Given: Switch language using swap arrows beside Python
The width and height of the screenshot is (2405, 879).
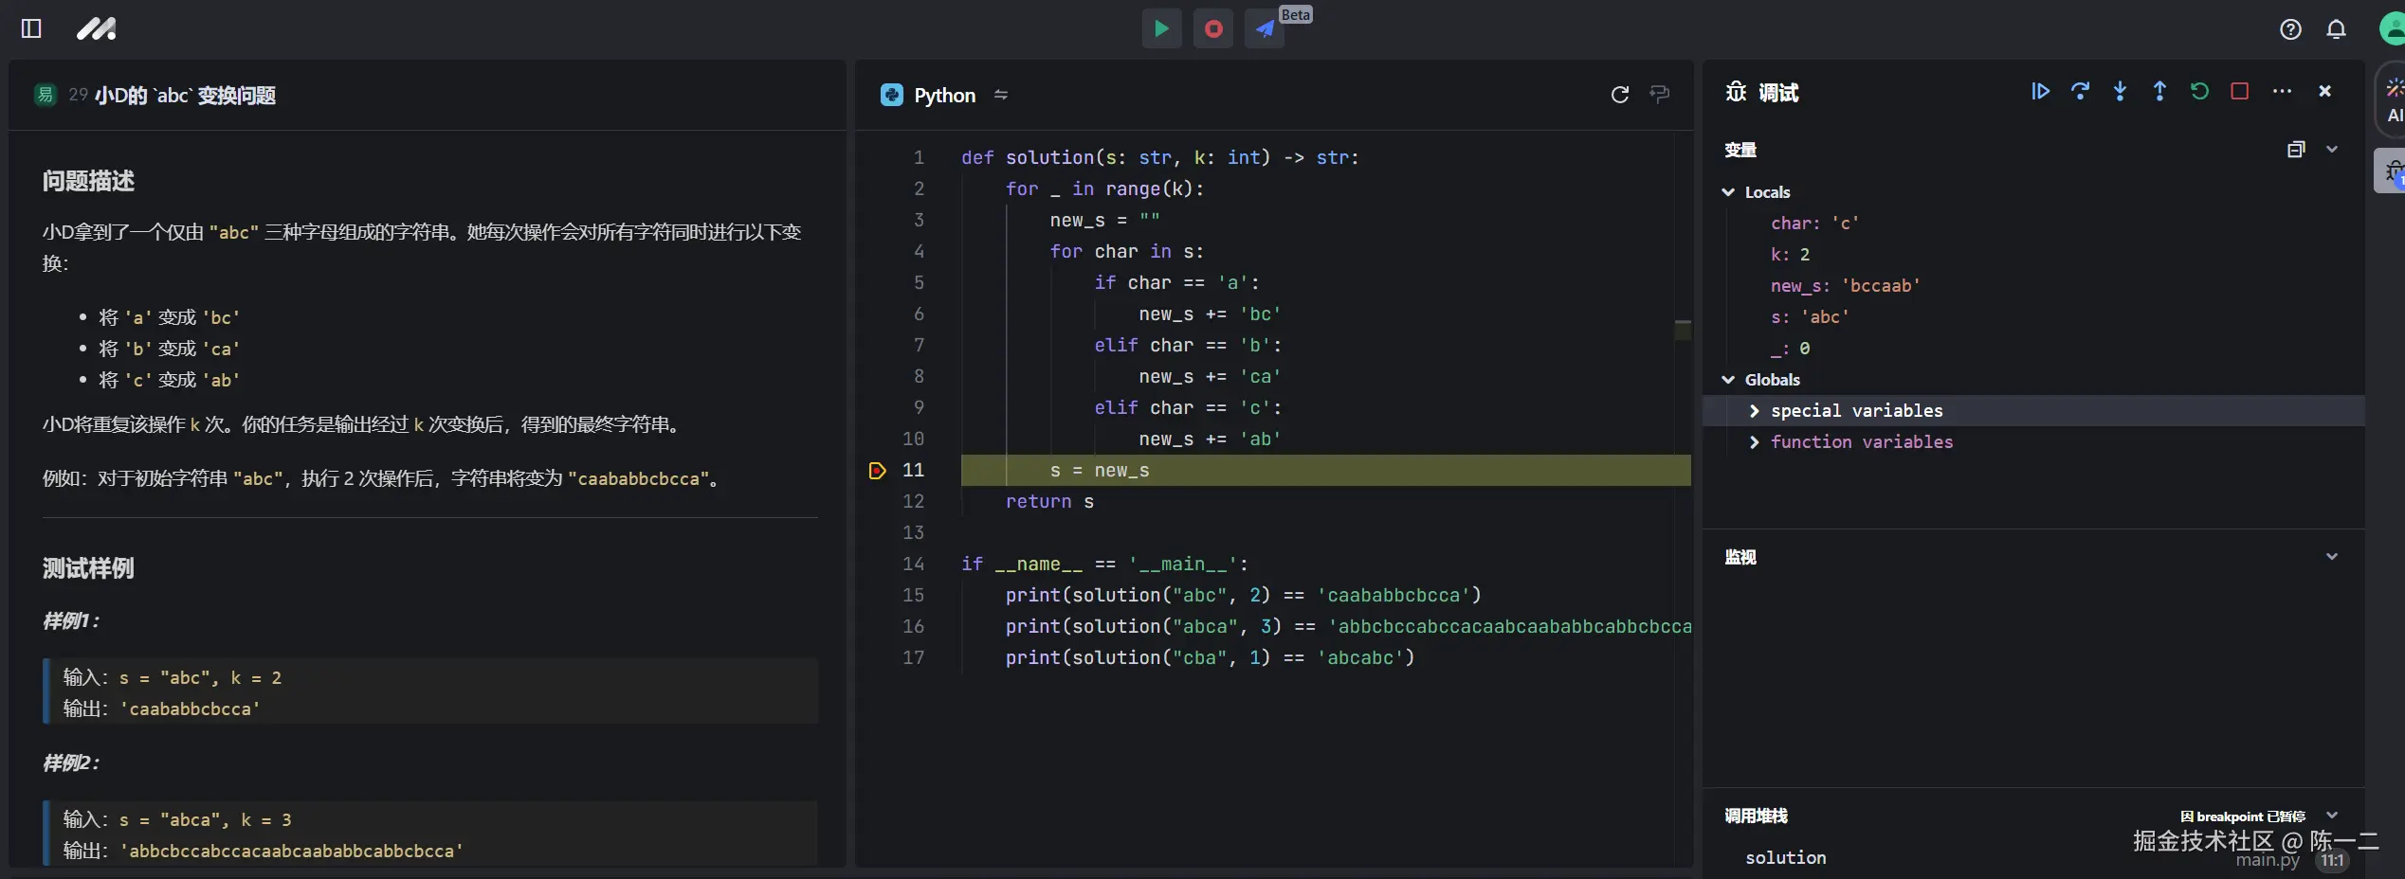Looking at the screenshot, I should click(x=1001, y=95).
